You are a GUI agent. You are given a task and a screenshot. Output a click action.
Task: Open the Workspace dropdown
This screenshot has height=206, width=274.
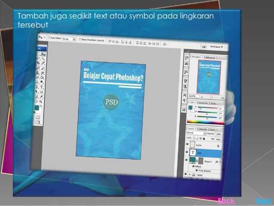(x=216, y=47)
